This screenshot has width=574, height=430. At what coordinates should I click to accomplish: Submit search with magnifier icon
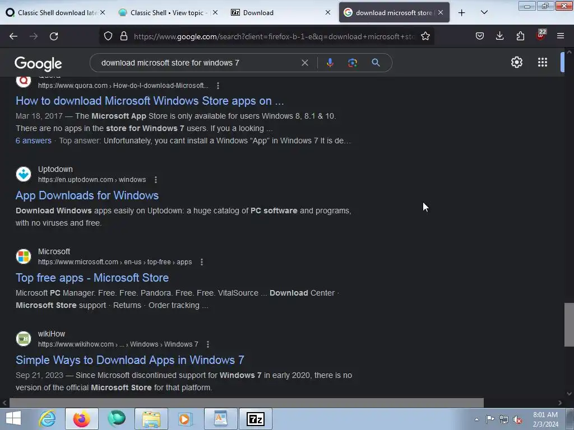tap(376, 63)
